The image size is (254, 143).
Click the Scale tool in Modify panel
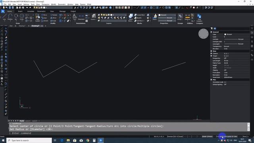[x=53, y=21]
